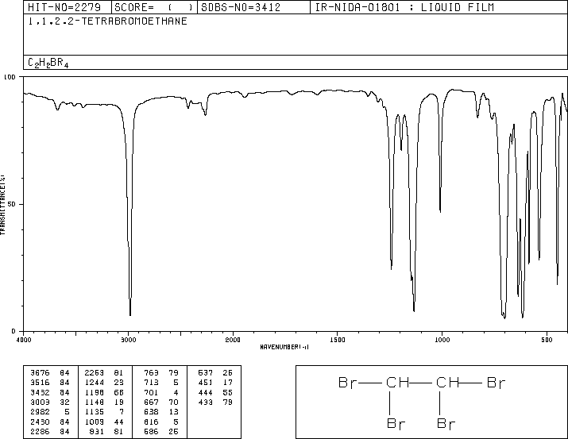
Task: Click the 4000 tick on the x-axis
Action: pyautogui.click(x=24, y=339)
